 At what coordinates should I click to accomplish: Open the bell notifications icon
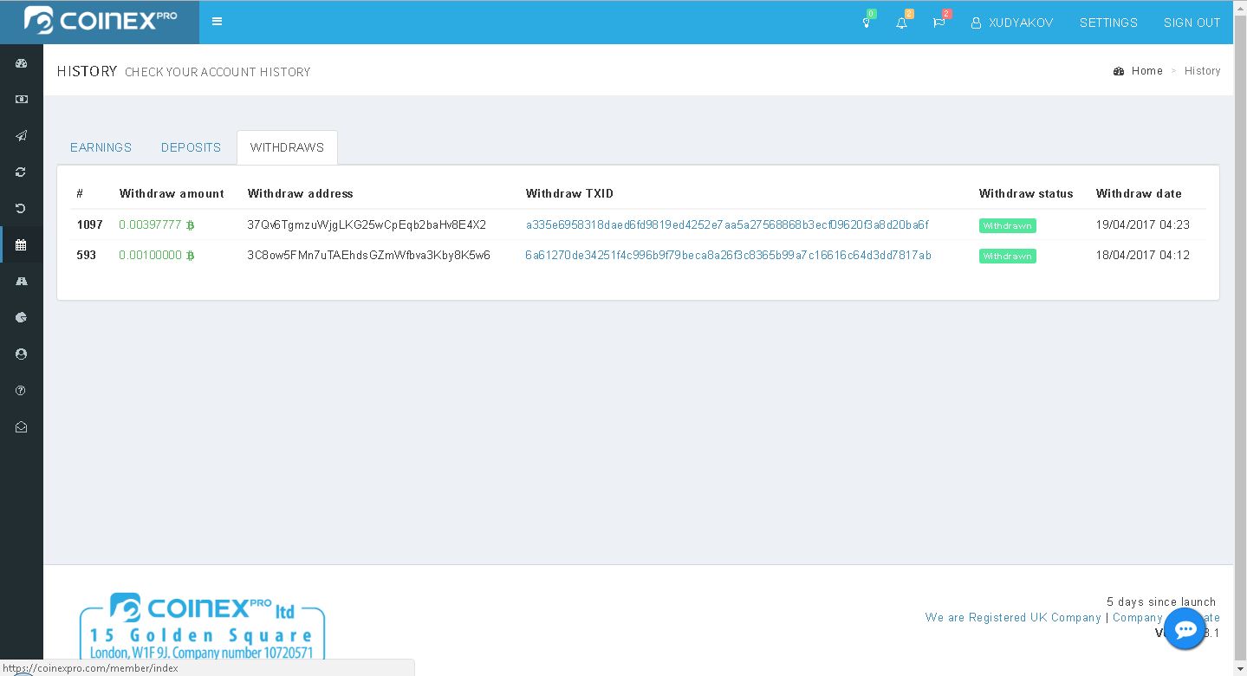902,23
